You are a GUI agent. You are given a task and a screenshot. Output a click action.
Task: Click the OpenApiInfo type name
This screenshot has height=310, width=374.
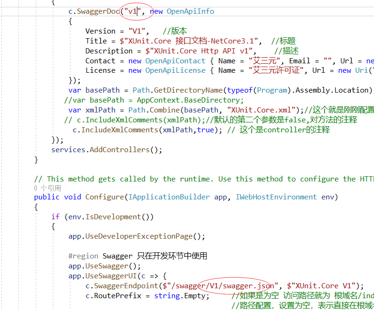pyautogui.click(x=191, y=11)
